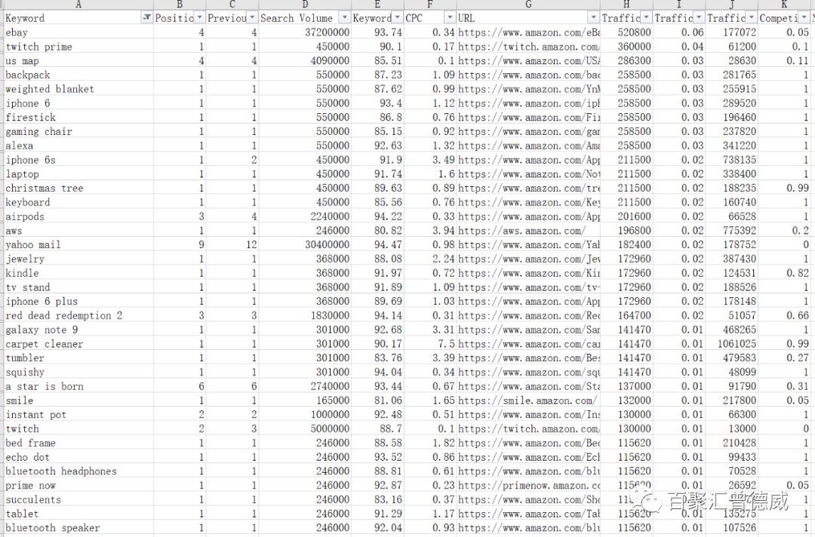Click the https://aws.amazon.com/ URL cell
This screenshot has width=815, height=537.
(528, 231)
